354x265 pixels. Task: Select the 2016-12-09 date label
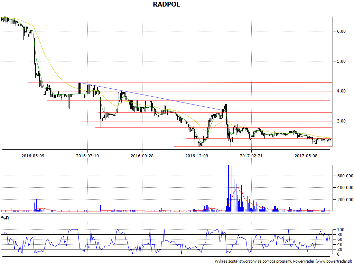(x=197, y=156)
